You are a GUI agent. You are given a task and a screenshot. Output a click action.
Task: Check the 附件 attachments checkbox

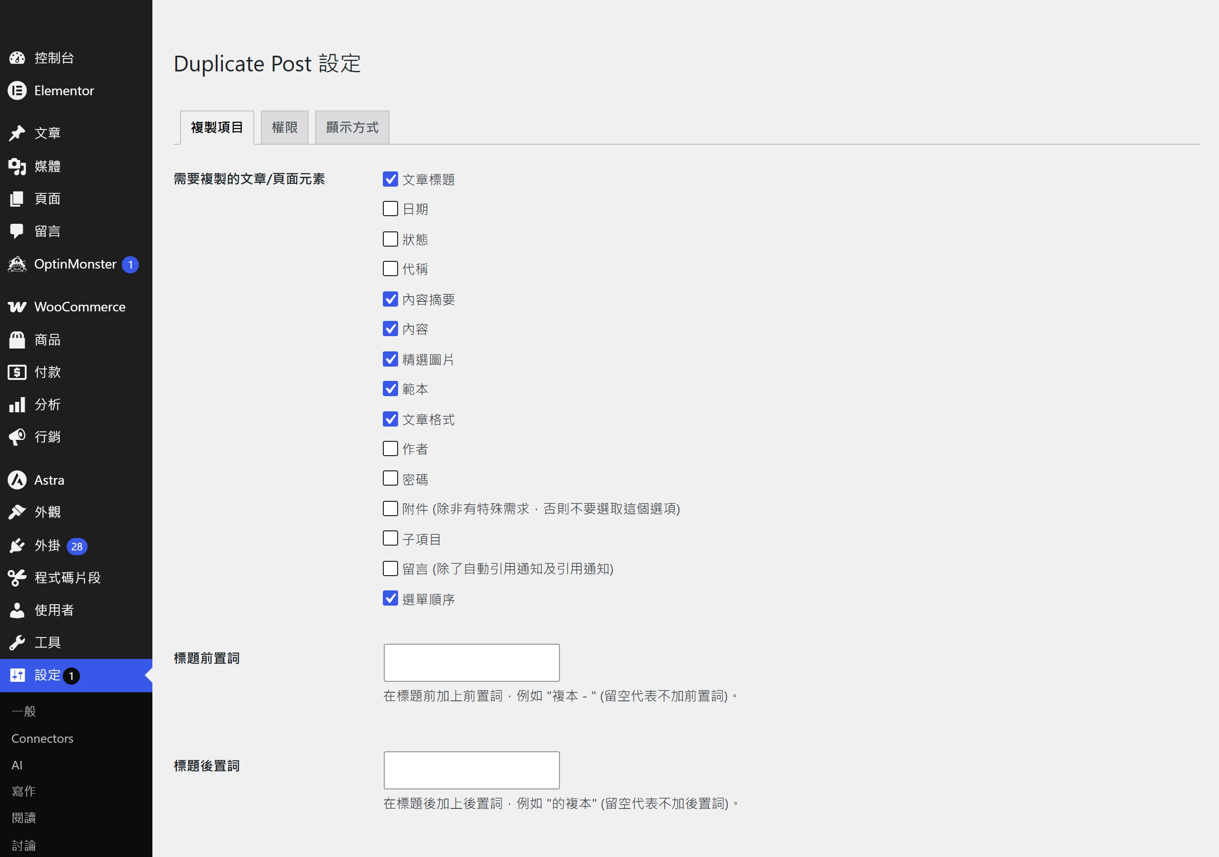[x=390, y=508]
